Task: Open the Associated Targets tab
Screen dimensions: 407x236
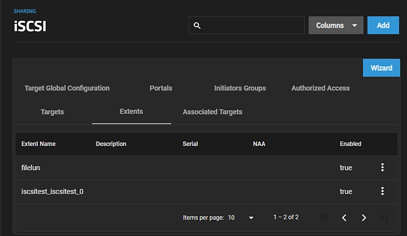Action: click(x=212, y=112)
